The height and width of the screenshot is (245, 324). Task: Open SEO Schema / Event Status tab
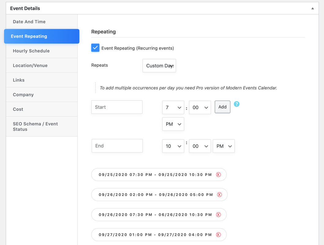(x=42, y=126)
